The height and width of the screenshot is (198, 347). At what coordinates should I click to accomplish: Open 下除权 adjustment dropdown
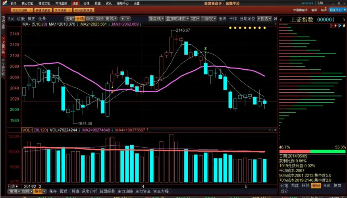tap(208, 19)
